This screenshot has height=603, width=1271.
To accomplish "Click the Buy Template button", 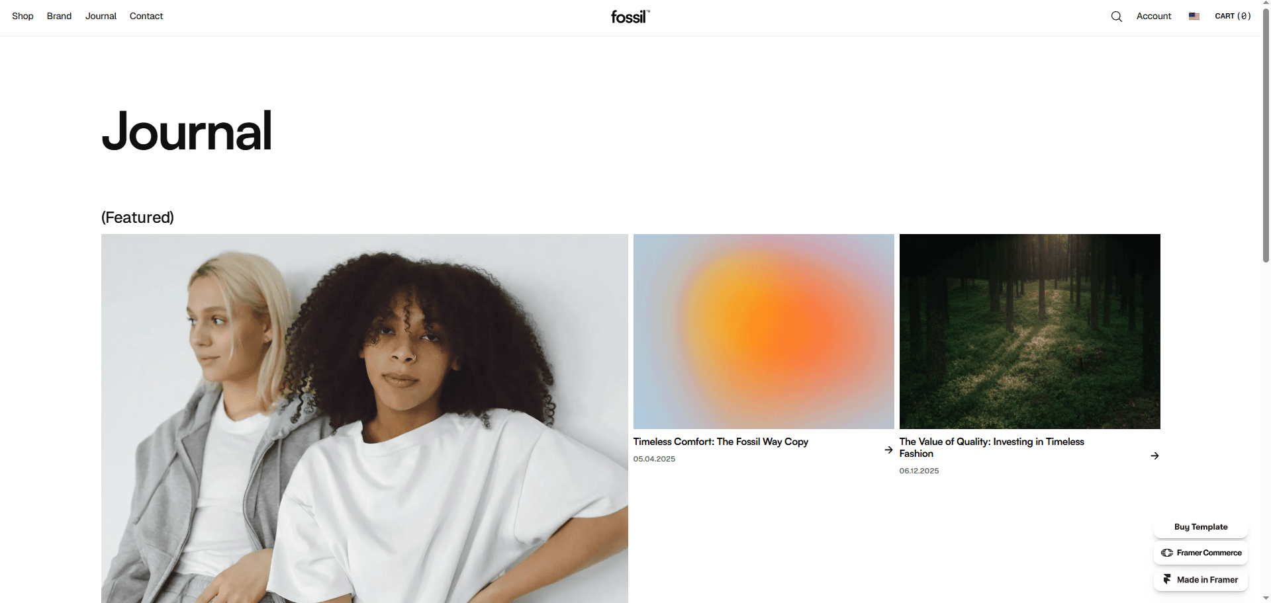I will [x=1201, y=527].
